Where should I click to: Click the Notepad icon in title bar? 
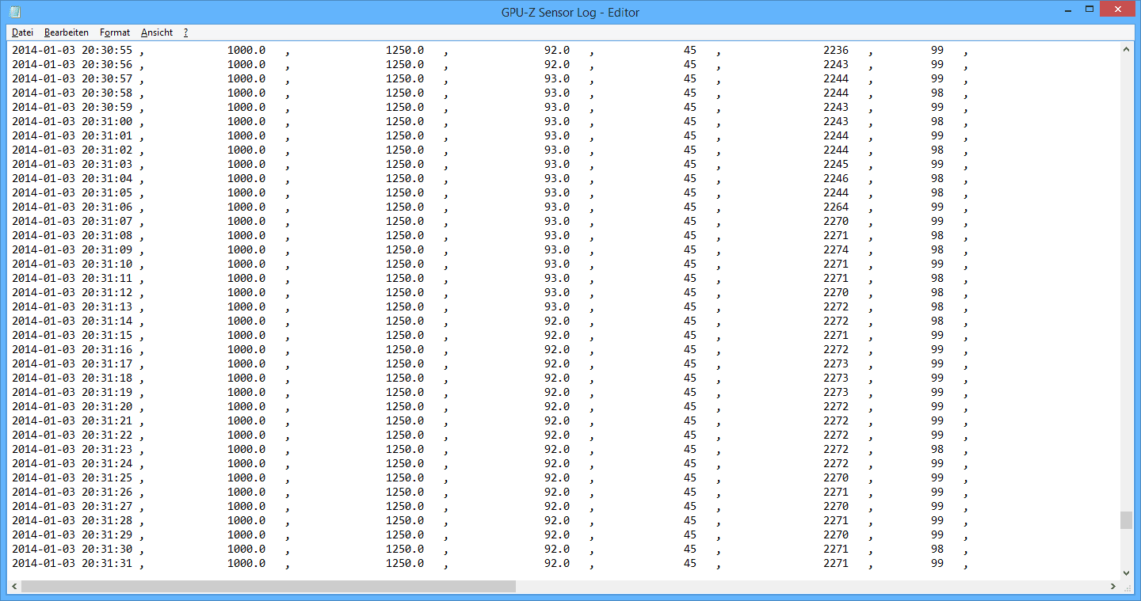click(x=14, y=12)
